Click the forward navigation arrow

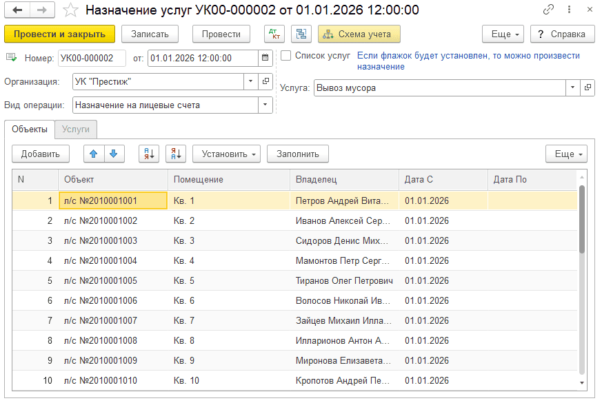42,10
